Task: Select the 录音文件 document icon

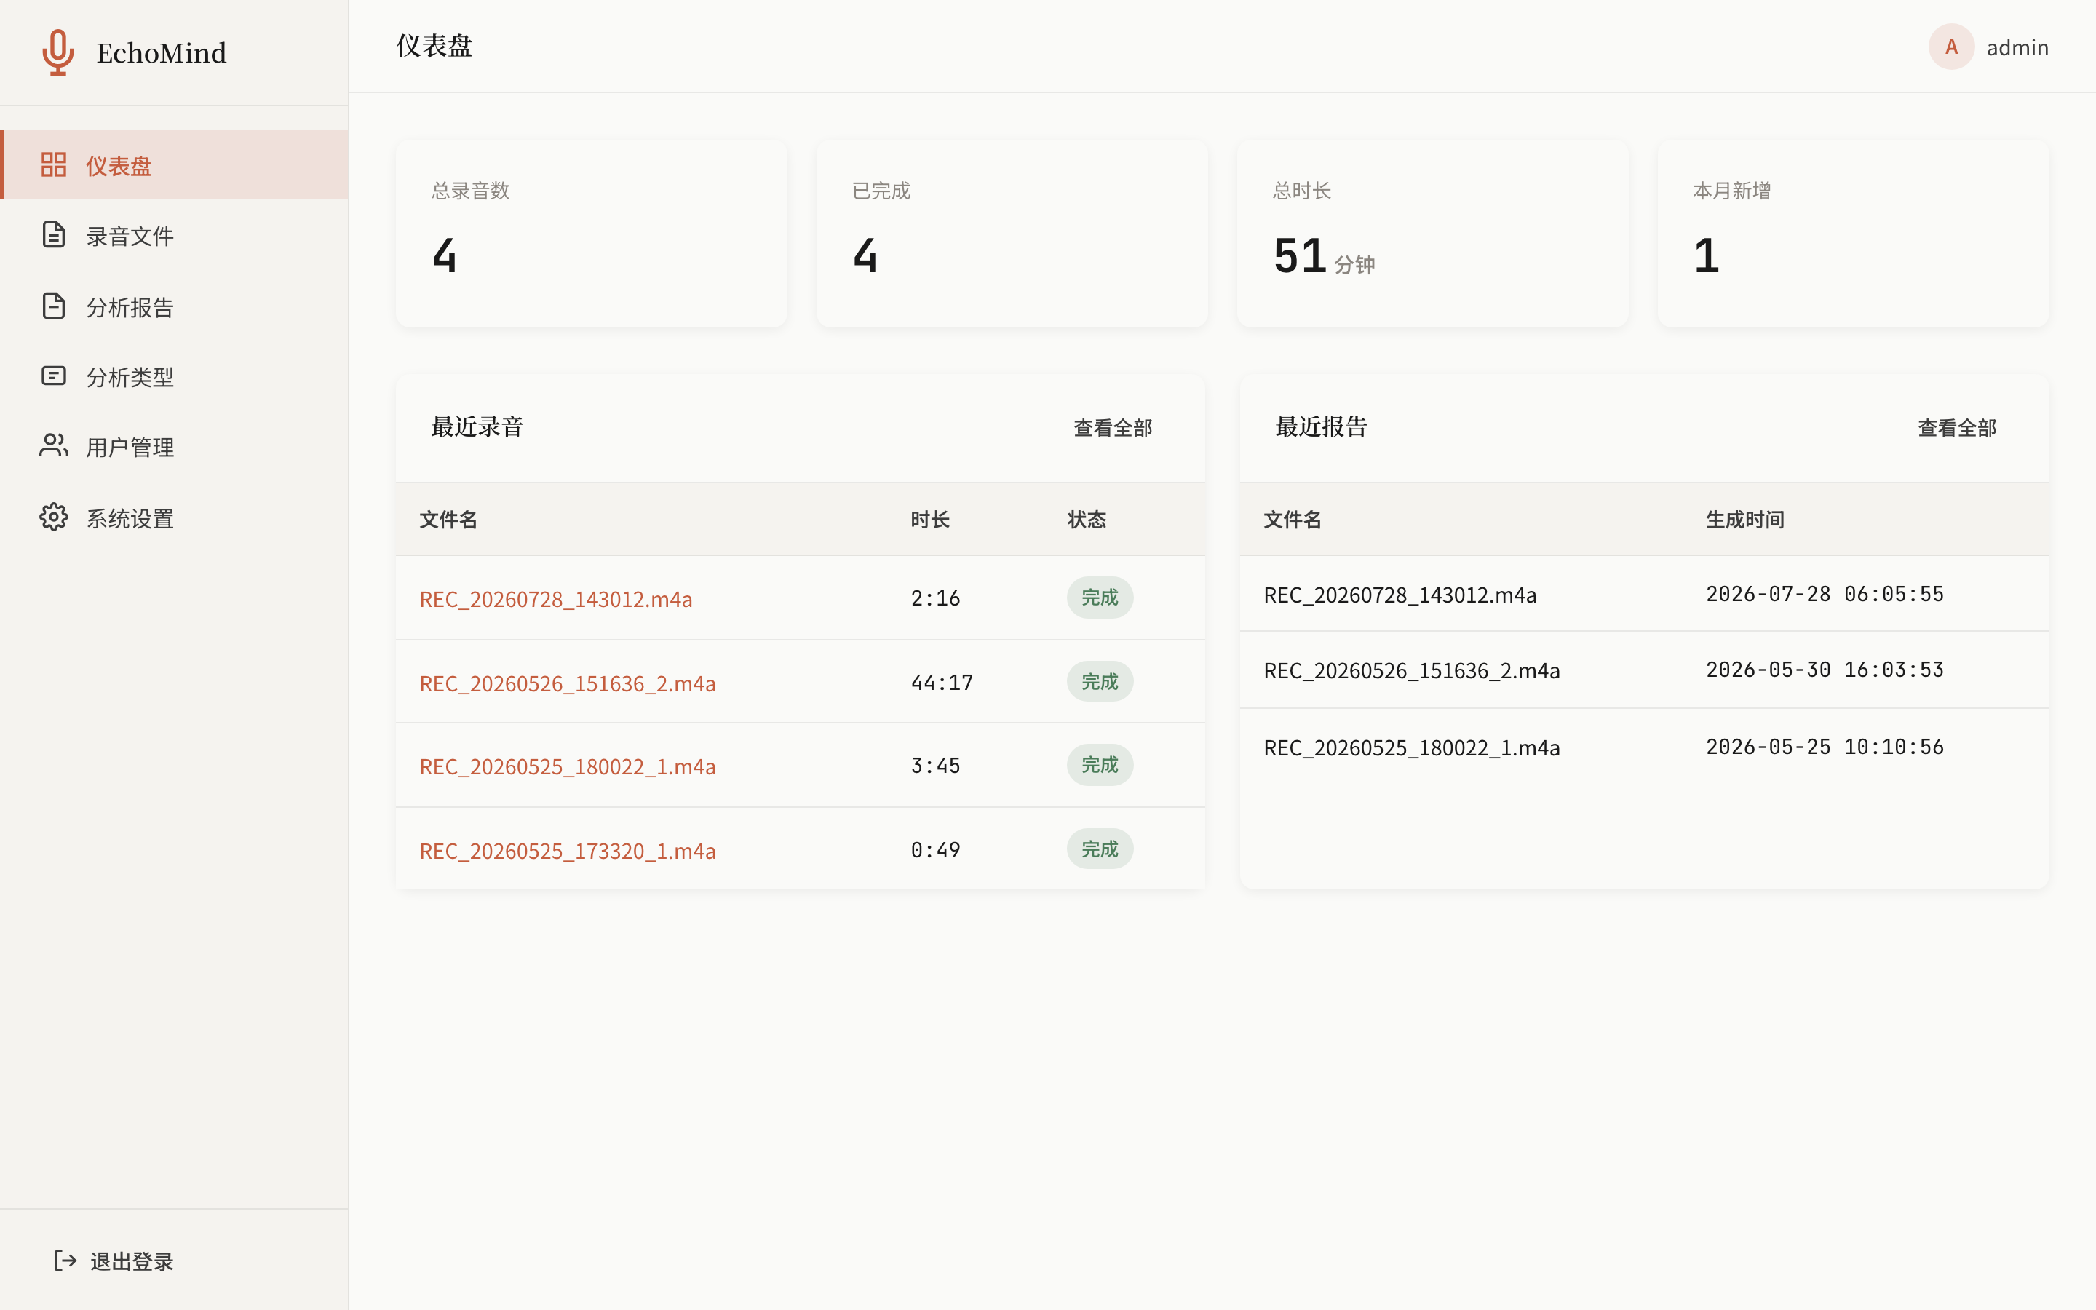Action: point(54,235)
